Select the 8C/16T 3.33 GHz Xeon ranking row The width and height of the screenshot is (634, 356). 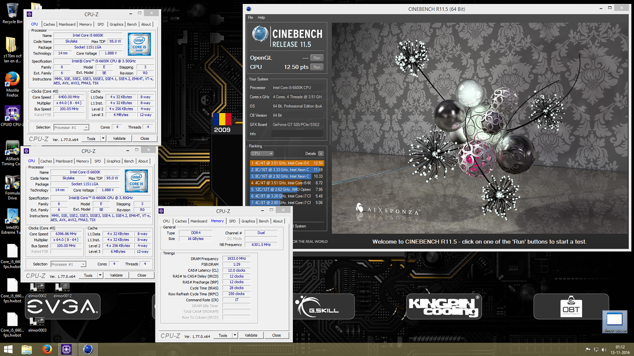pos(287,170)
